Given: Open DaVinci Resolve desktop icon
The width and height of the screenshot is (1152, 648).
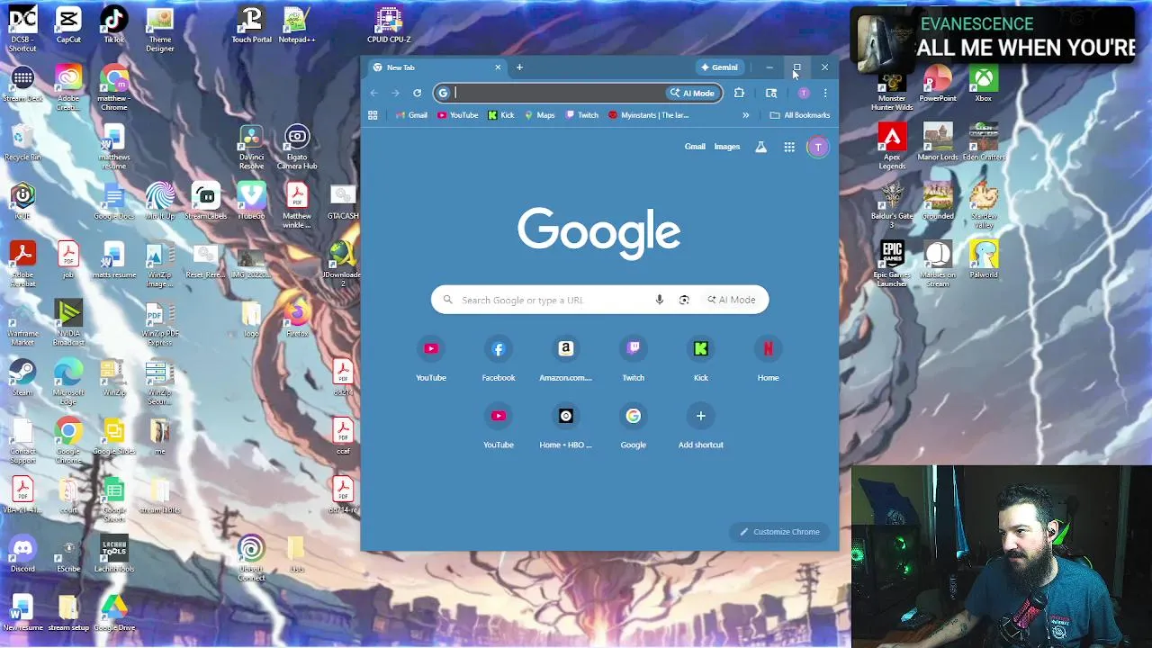Looking at the screenshot, I should coord(251,147).
